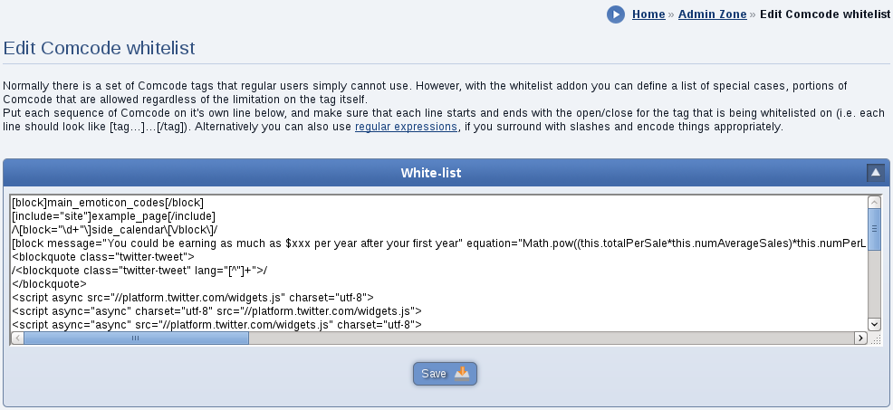Click the empty horizontal scrollbar track right of the thumb
Screen dimensions: 893x410
click(x=552, y=338)
